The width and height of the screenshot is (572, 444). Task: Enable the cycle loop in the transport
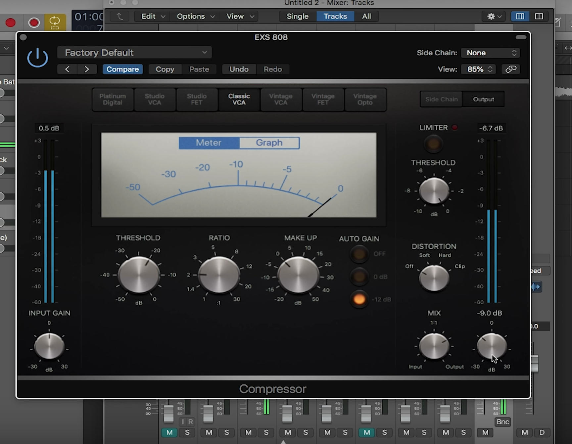55,22
